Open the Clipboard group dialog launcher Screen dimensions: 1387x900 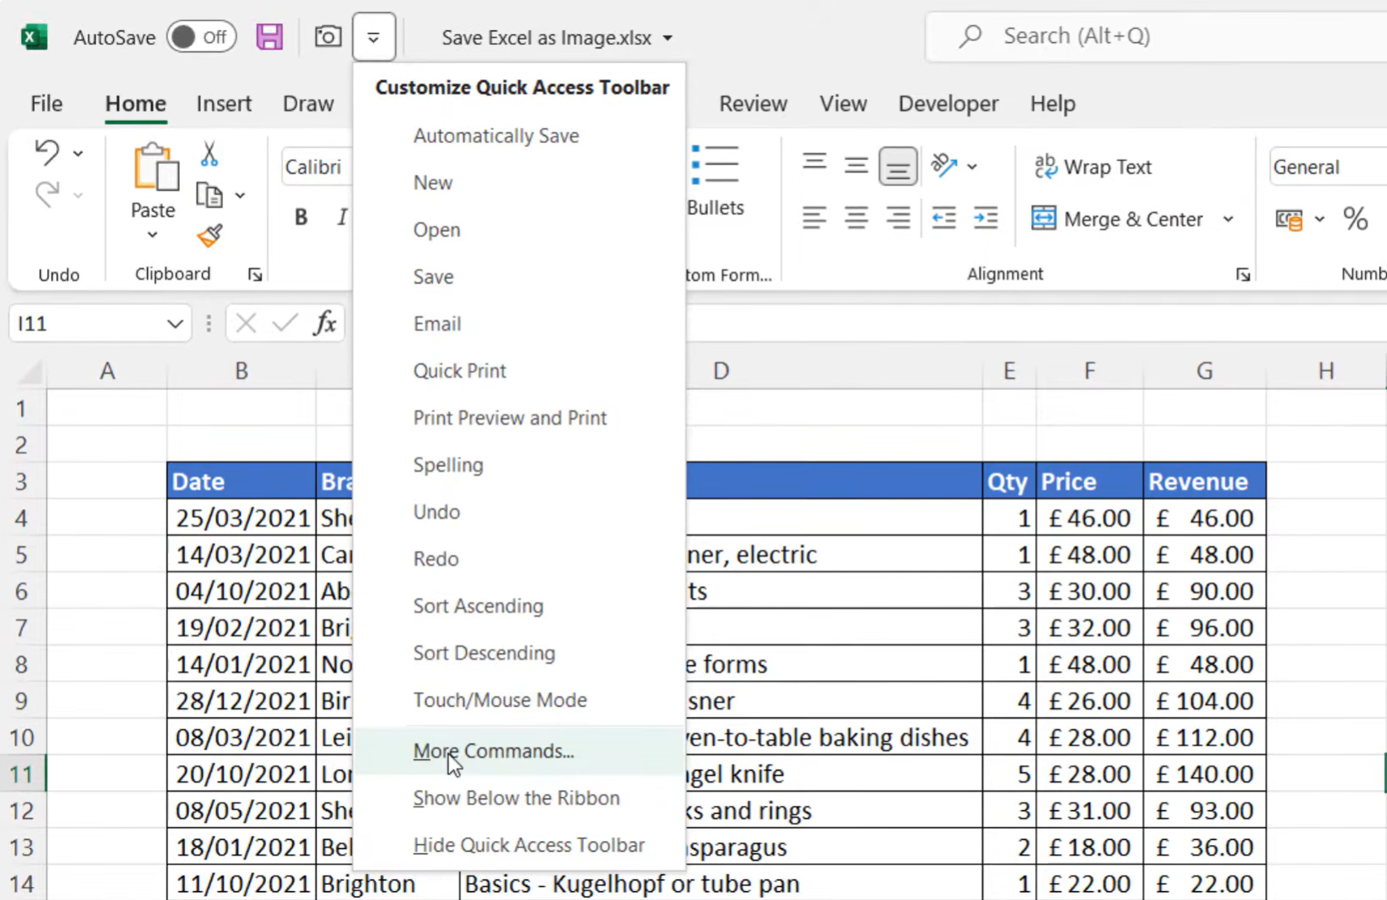click(255, 275)
